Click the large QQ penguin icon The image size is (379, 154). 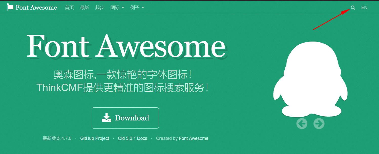coord(310,79)
